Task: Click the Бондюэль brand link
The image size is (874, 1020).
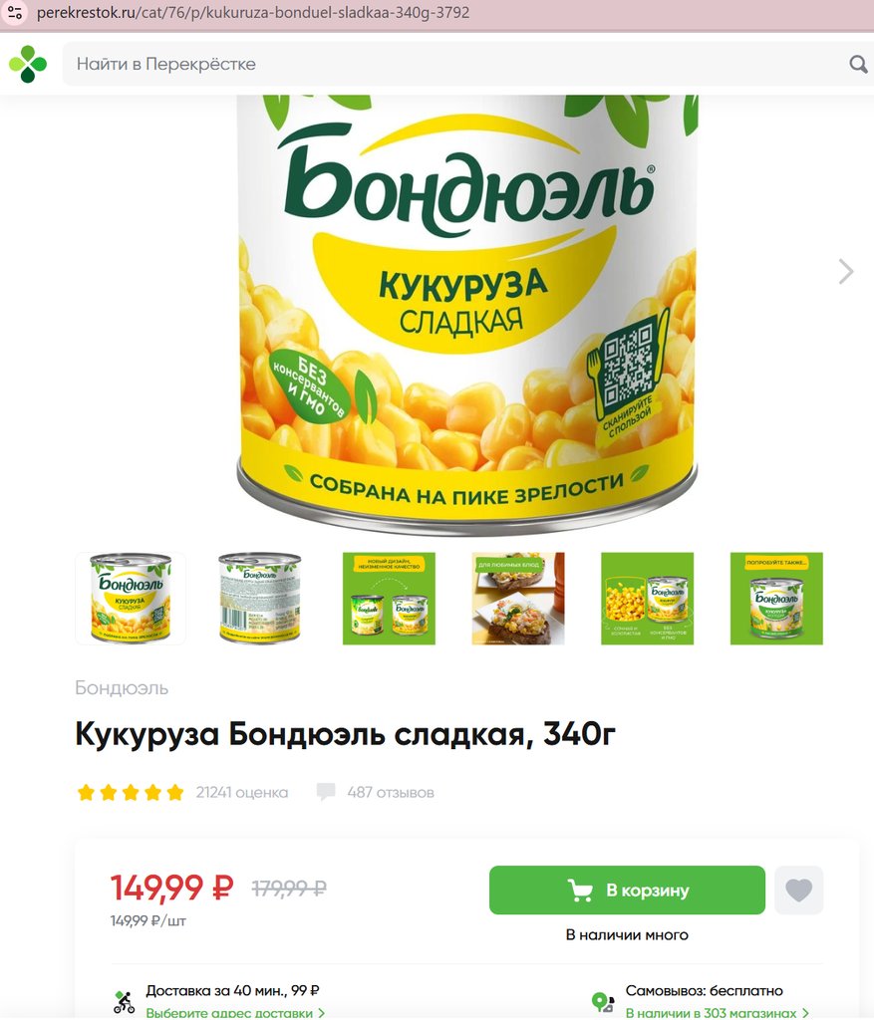Action: (x=122, y=687)
